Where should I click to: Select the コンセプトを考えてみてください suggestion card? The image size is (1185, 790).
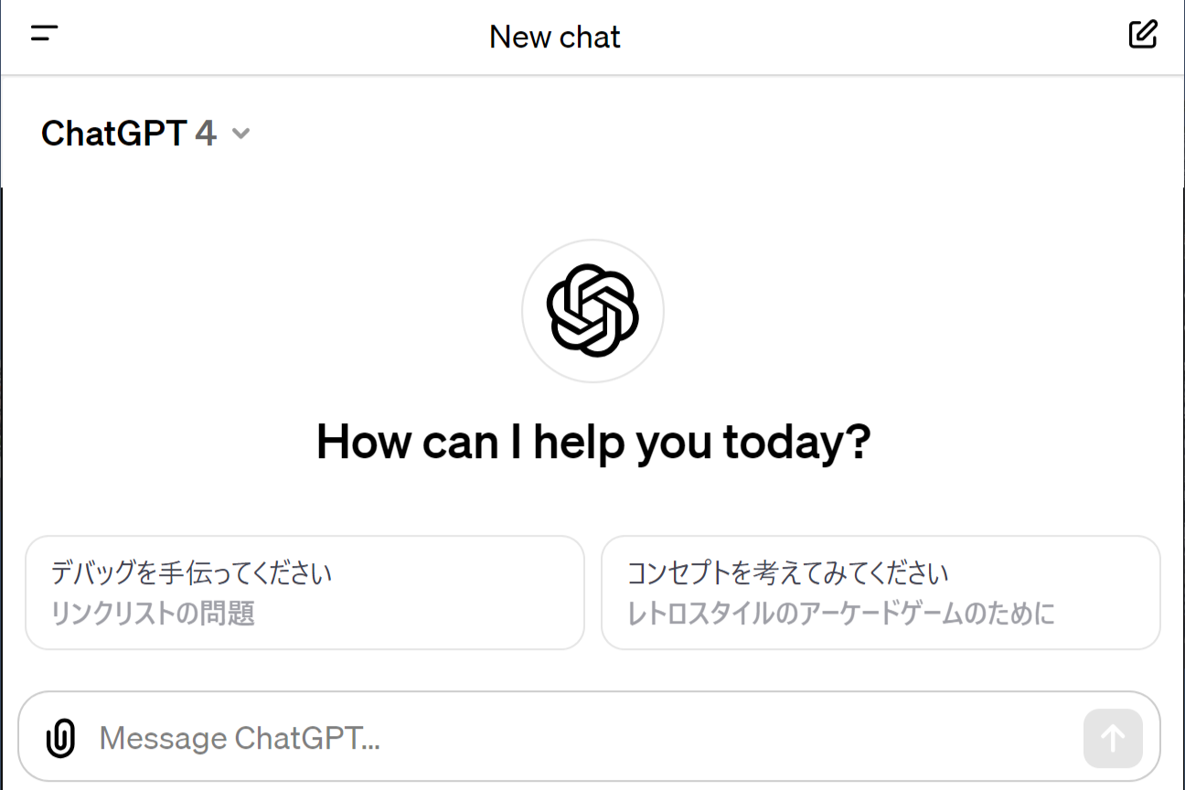coord(880,592)
